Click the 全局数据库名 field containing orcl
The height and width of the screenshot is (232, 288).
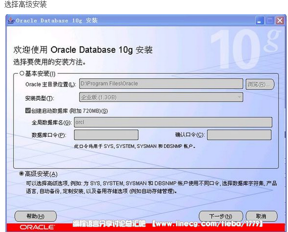173,122
